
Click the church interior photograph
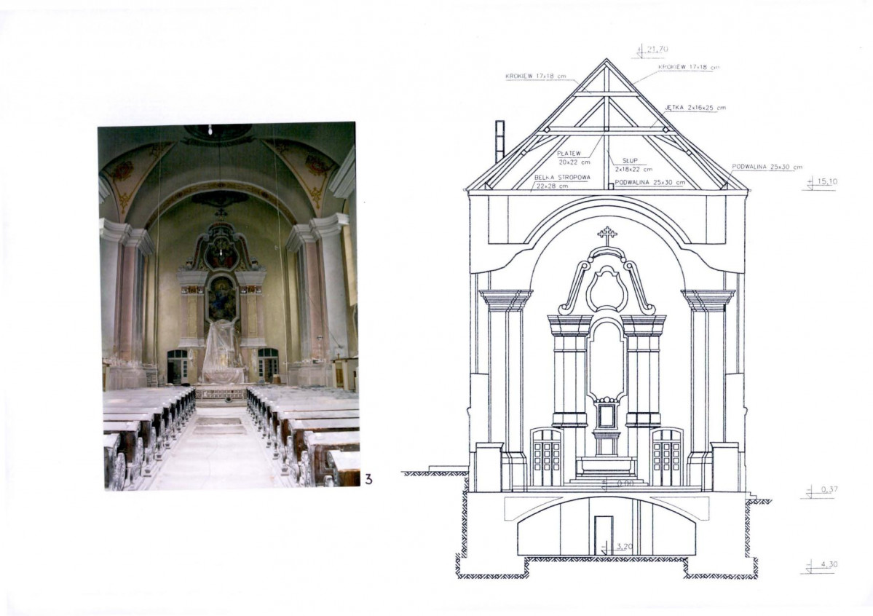pyautogui.click(x=229, y=306)
